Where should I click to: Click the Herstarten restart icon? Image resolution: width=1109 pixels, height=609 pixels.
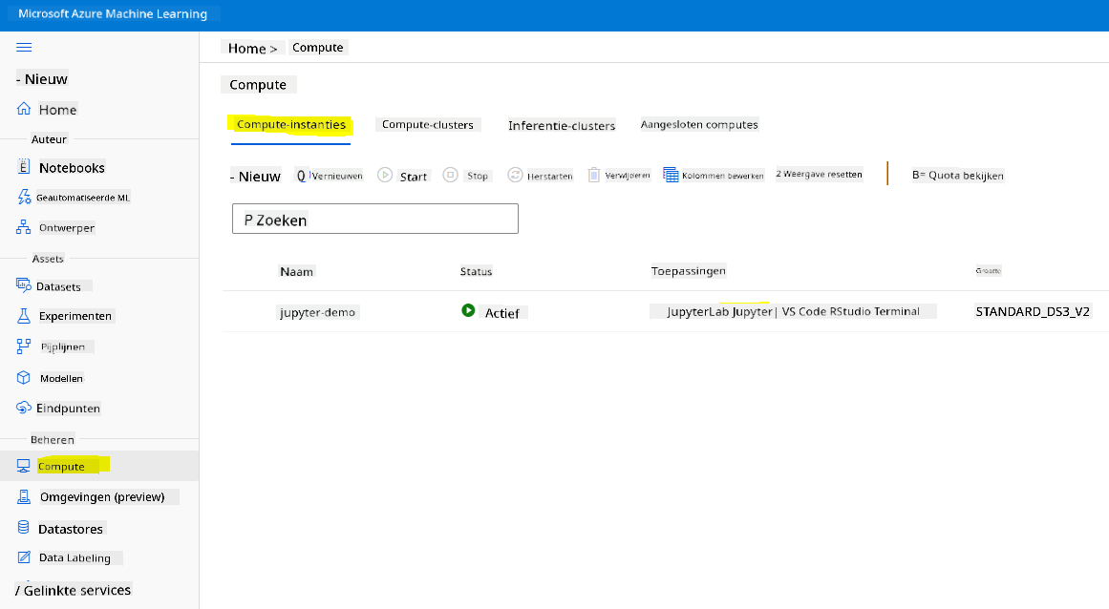(515, 175)
